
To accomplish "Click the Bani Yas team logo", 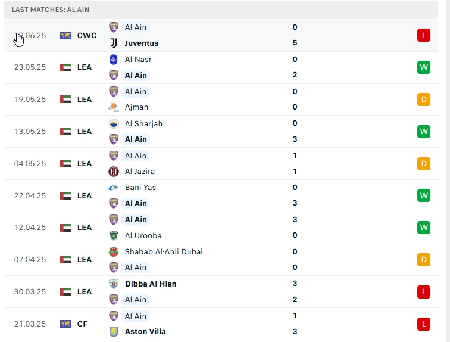I will point(114,187).
